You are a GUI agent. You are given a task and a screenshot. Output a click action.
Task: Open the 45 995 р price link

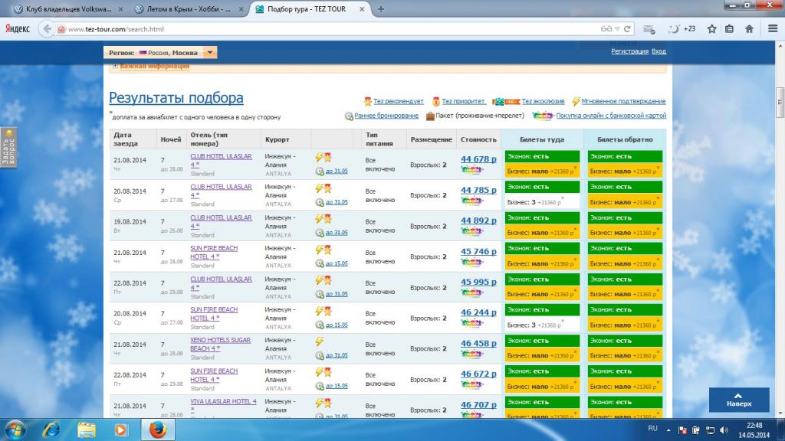click(x=478, y=282)
